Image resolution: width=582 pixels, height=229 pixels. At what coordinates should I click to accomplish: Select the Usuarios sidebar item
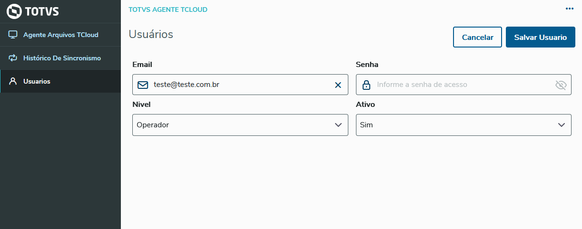point(37,81)
